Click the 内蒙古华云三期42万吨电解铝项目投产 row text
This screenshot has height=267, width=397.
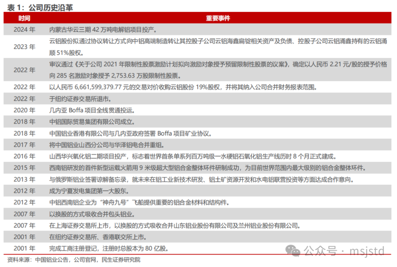103,30
